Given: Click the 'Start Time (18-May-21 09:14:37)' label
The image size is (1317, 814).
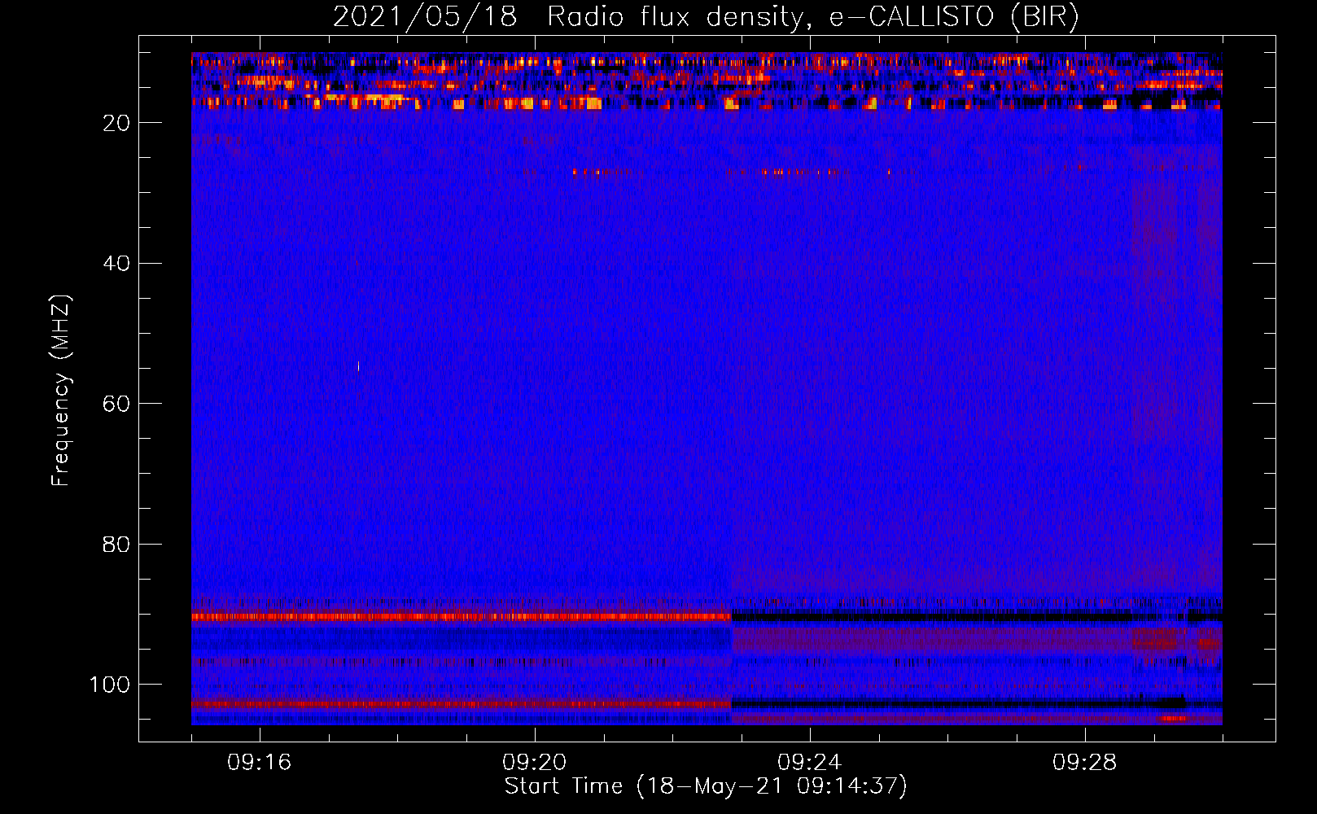Looking at the screenshot, I should 706,786.
